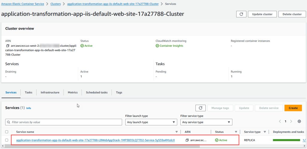Open the Metrics tab
Screen dimensions: 307x149
pyautogui.click(x=73, y=92)
